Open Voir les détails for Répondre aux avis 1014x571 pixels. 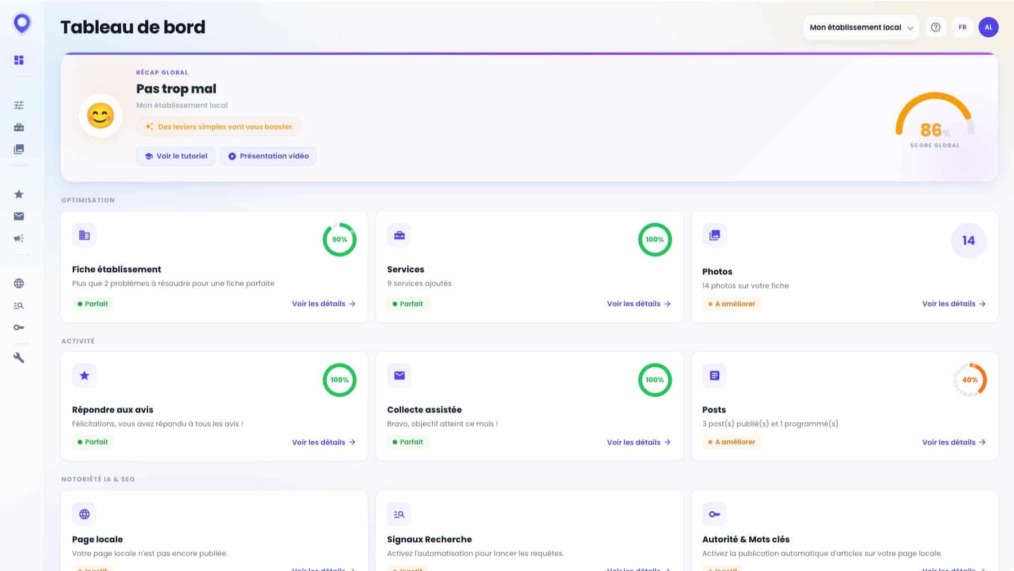pyautogui.click(x=324, y=442)
